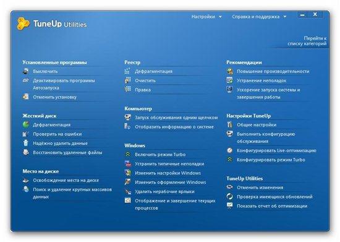The image size is (340, 242).
Task: Click the icon beside Устранение неполадок
Action: pyautogui.click(x=229, y=80)
